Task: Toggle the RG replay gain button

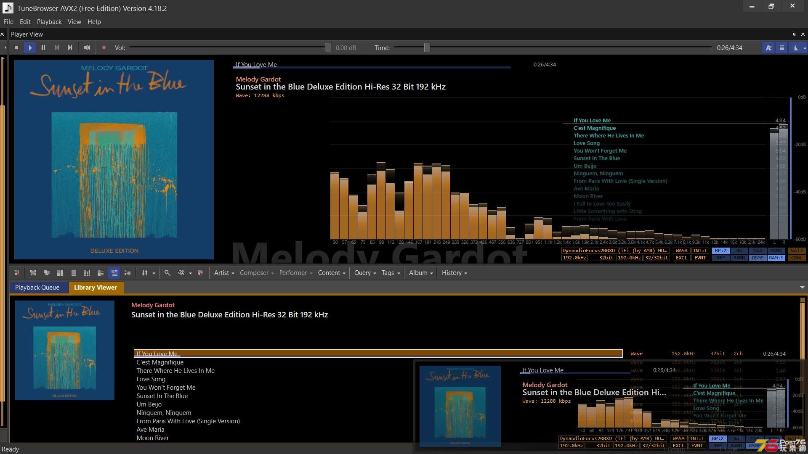Action: [x=739, y=251]
